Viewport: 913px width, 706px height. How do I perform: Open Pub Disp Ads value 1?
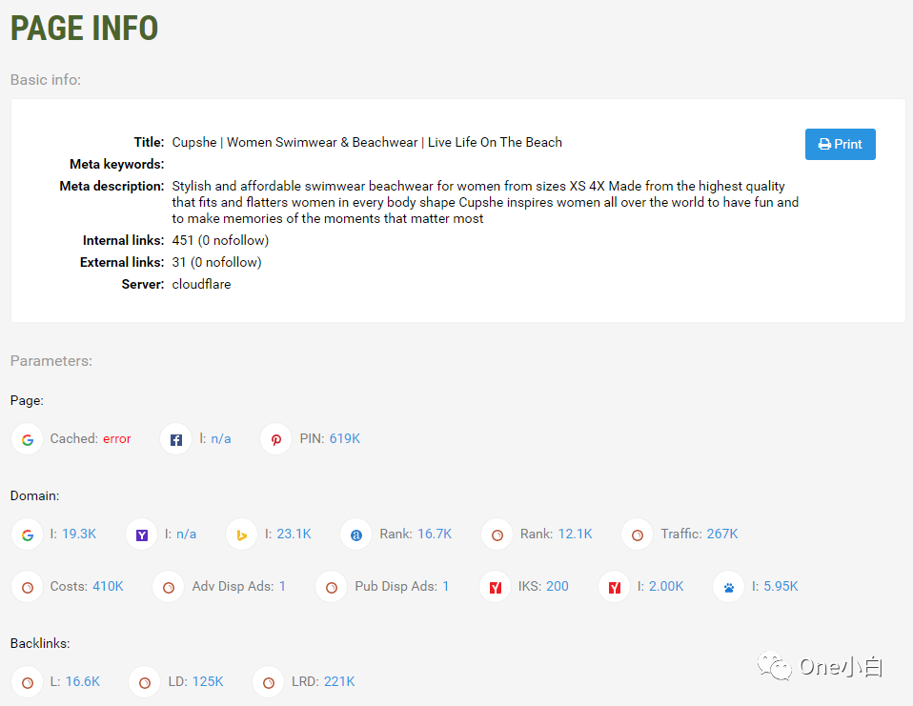[x=445, y=586]
